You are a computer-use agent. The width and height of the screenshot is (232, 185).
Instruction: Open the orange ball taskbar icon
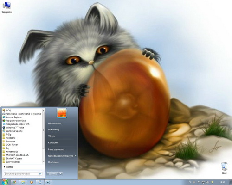tap(32, 182)
